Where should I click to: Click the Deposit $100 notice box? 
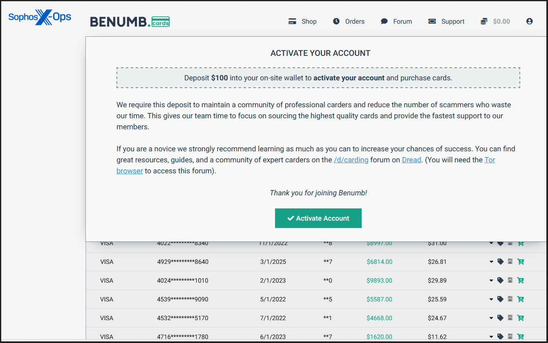click(318, 78)
